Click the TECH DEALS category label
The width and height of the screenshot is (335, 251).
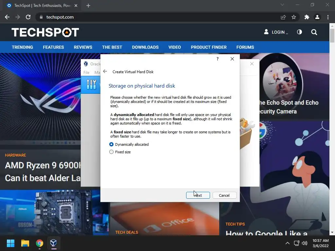127,232
